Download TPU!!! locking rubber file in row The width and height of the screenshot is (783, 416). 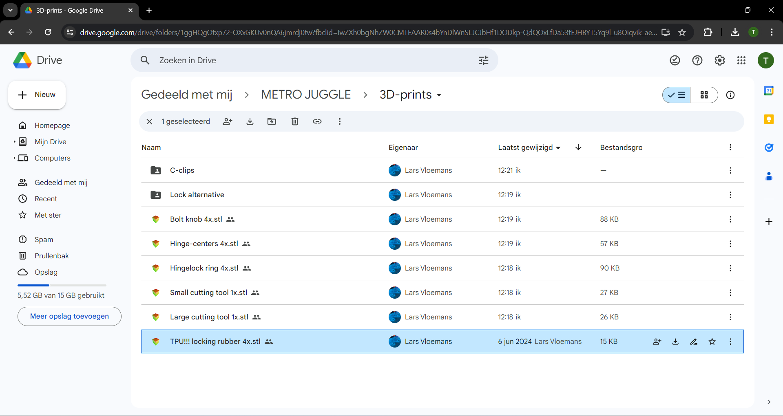[x=675, y=341]
